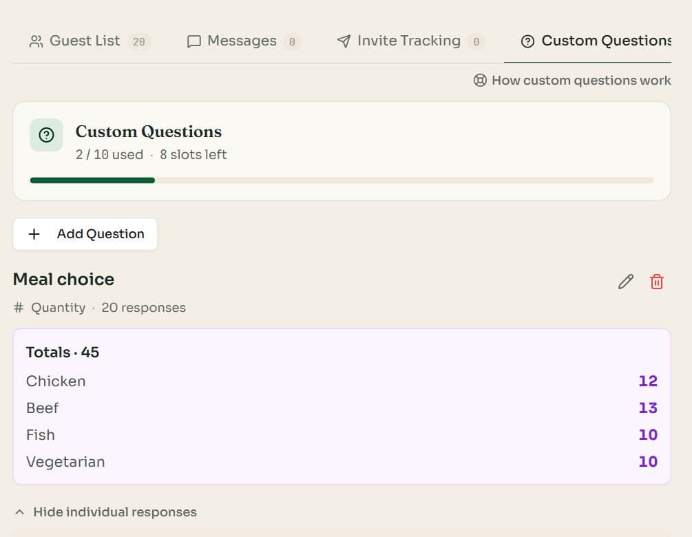The image size is (692, 537).
Task: Click the Guest List count badge 20
Action: pos(139,41)
